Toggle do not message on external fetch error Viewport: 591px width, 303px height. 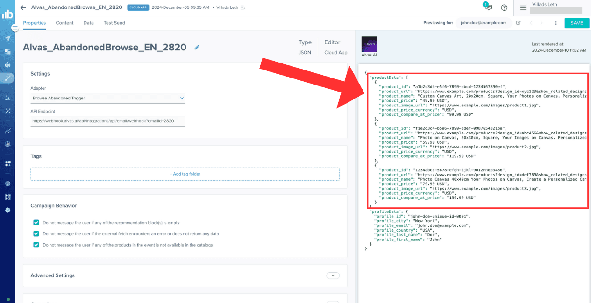tap(36, 233)
